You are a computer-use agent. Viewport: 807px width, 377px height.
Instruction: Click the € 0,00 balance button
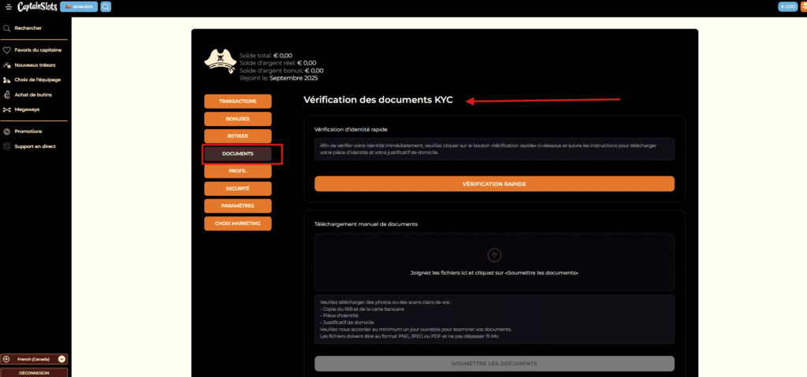pyautogui.click(x=788, y=6)
